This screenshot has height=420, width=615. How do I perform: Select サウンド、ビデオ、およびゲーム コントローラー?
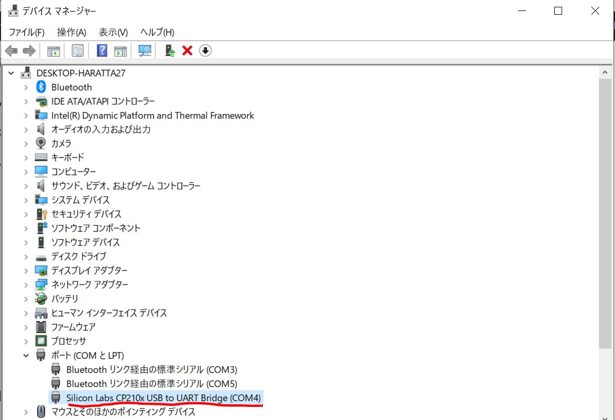tap(126, 186)
